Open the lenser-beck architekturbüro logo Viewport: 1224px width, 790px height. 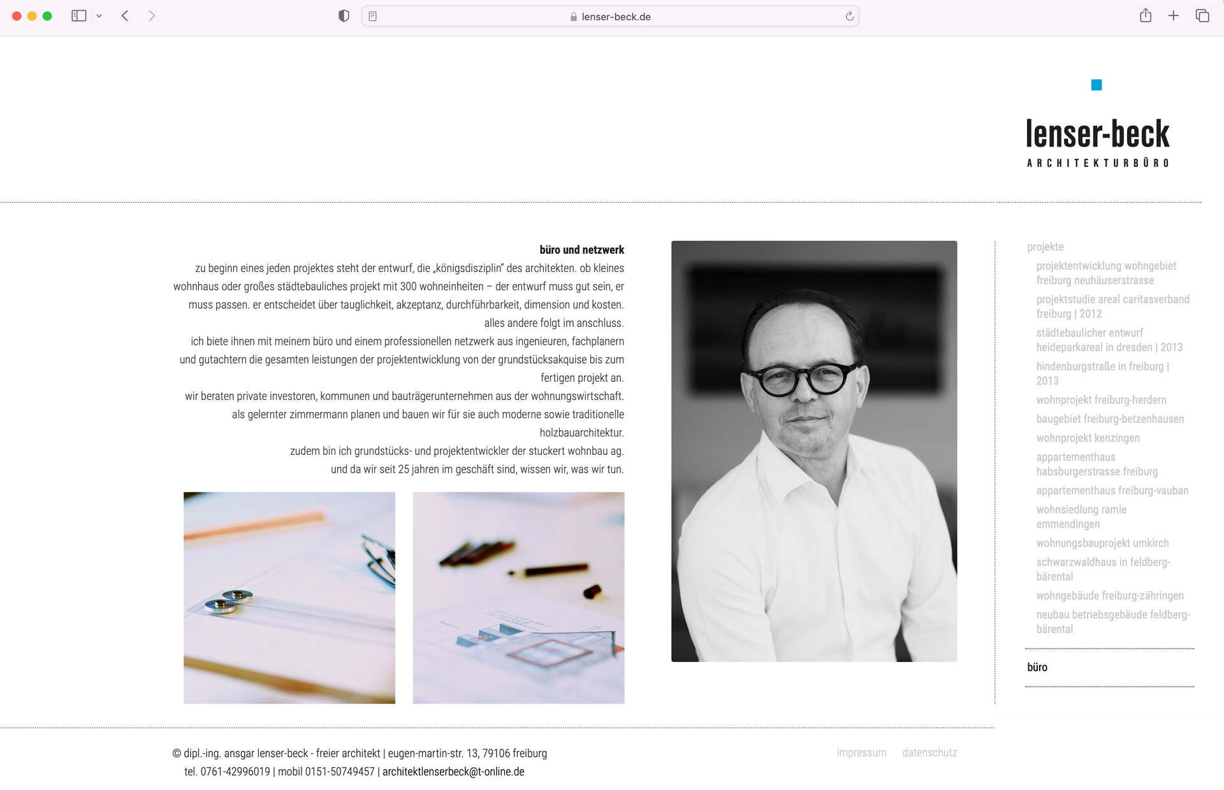tap(1097, 143)
